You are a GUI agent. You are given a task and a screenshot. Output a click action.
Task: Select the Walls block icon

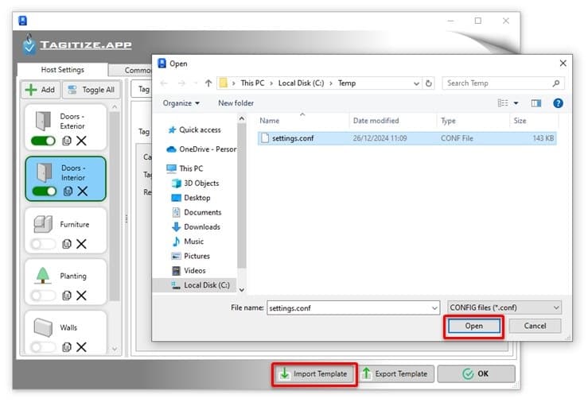[x=43, y=327]
